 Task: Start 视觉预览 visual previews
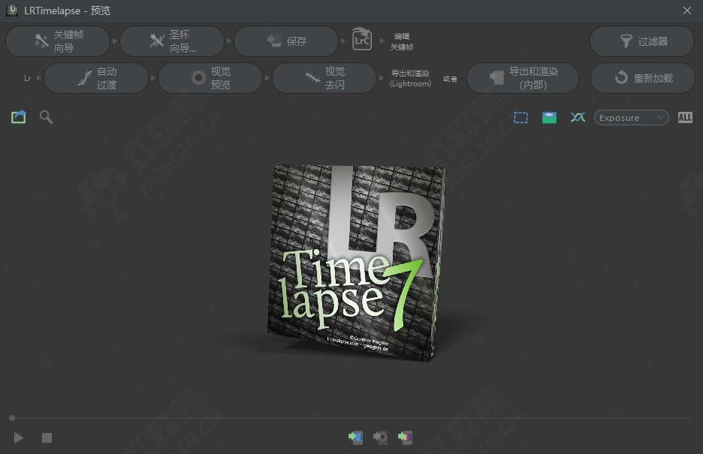(x=210, y=78)
